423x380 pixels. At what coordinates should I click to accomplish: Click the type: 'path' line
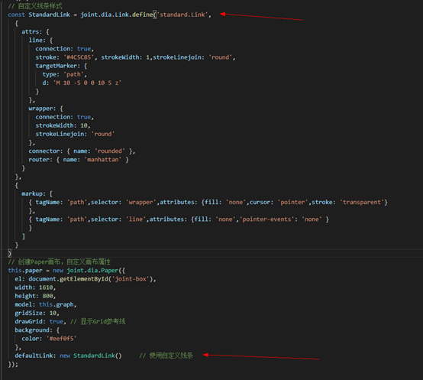pos(64,74)
